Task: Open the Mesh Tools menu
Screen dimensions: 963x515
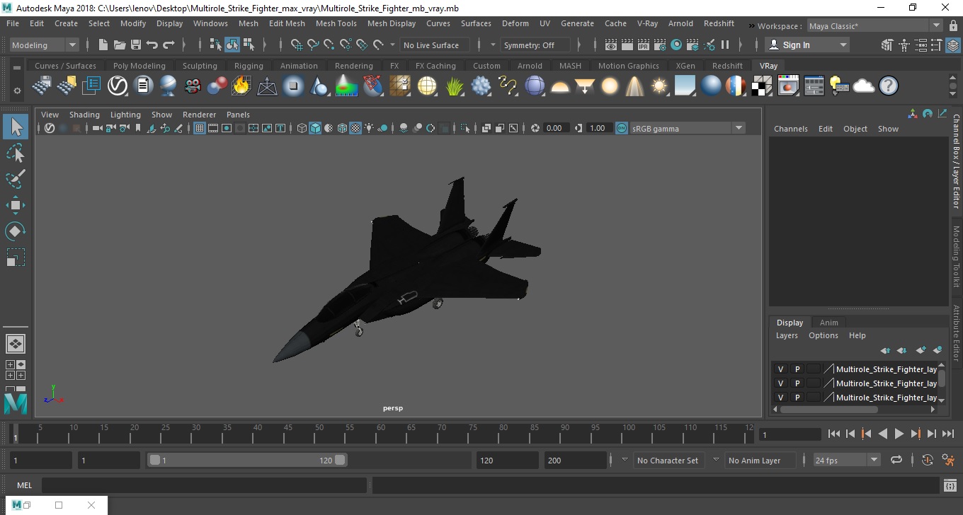Action: pyautogui.click(x=336, y=23)
